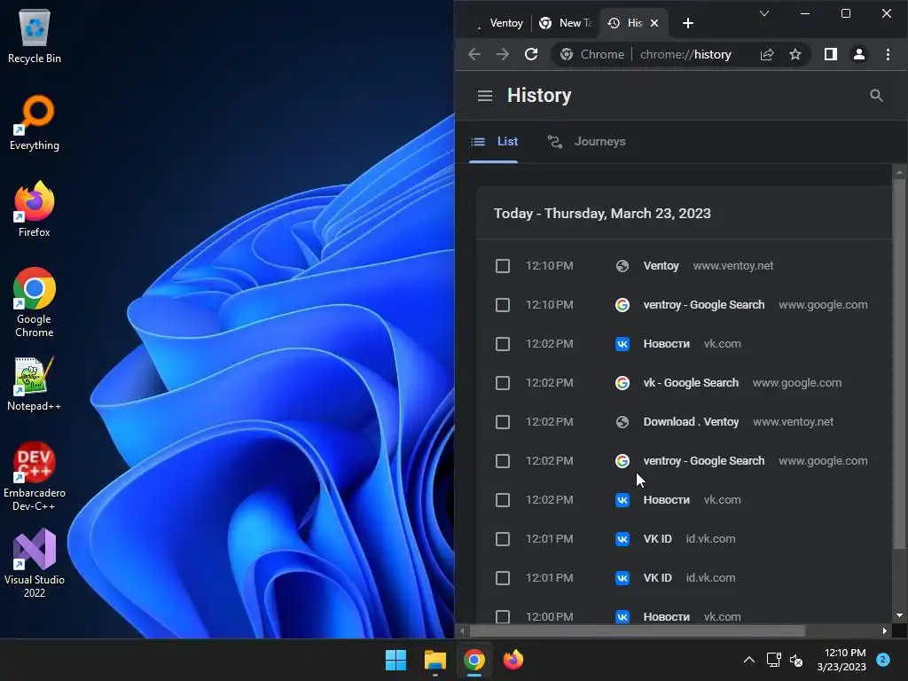Check the second 12:02 PM Новости entry
The width and height of the screenshot is (908, 681).
tap(503, 500)
